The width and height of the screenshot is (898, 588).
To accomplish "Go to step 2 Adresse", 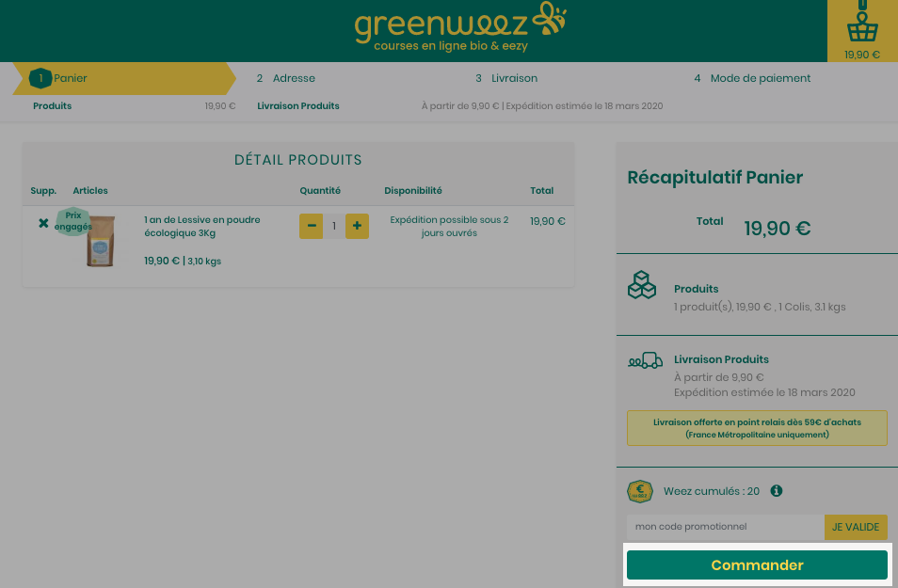I will point(286,78).
